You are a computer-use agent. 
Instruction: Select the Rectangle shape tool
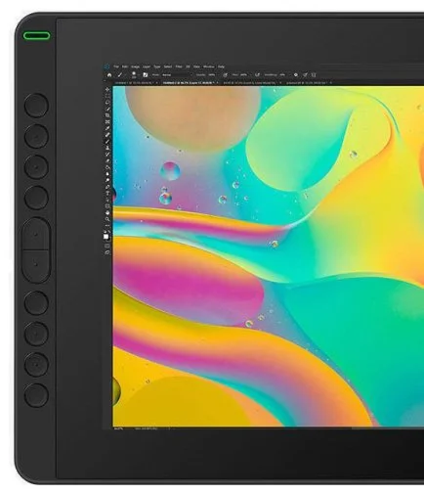click(107, 206)
